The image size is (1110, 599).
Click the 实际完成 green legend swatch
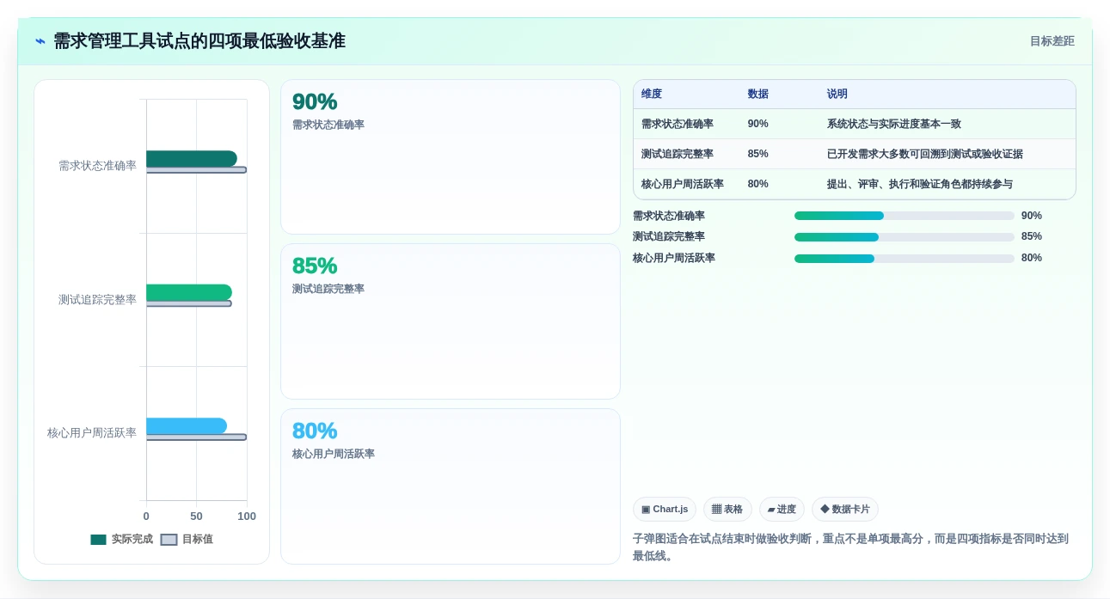99,540
